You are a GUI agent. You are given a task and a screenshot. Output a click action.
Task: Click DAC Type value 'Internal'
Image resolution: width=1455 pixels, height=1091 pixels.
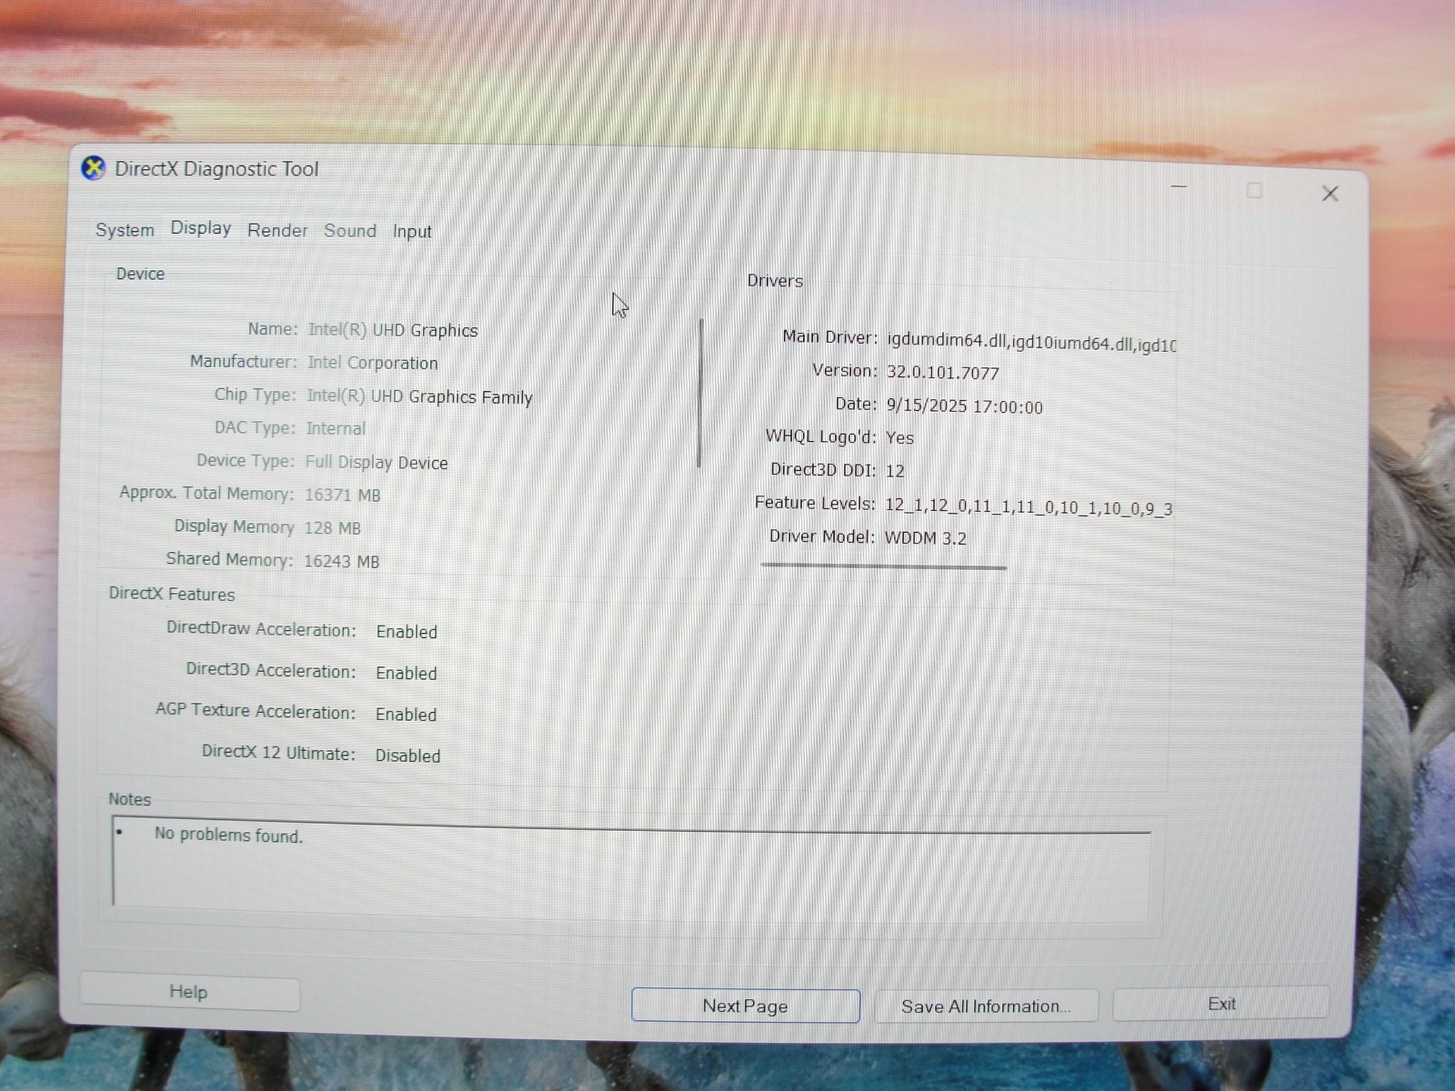(x=336, y=428)
